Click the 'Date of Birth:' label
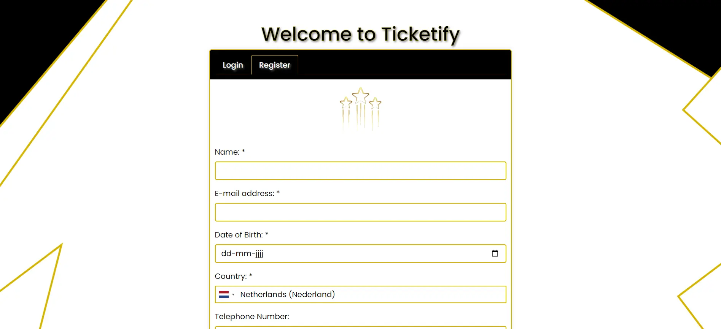721x329 pixels. point(239,235)
